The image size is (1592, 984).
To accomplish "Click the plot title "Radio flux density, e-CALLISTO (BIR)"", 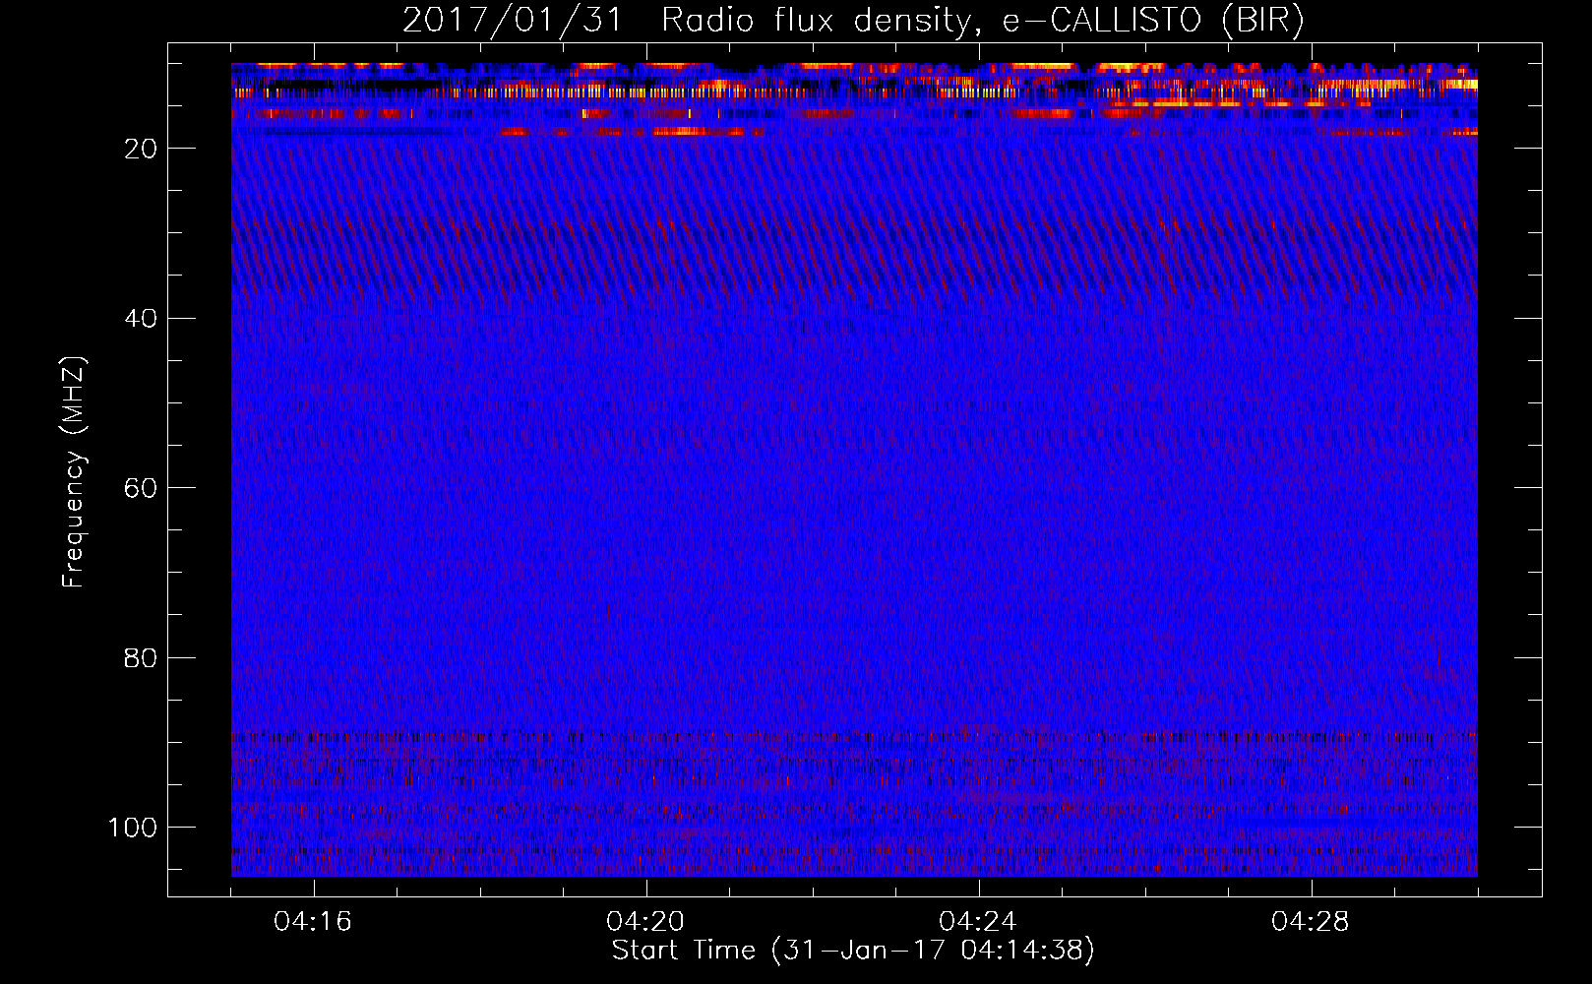I will 983,21.
